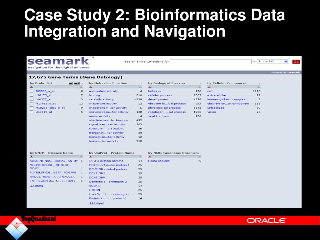
Task: Click red sort arrow under NCBI Taxonomy Organism
Action: click(x=150, y=157)
